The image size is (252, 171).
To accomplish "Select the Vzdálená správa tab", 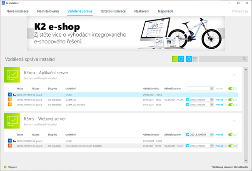I will click(80, 11).
